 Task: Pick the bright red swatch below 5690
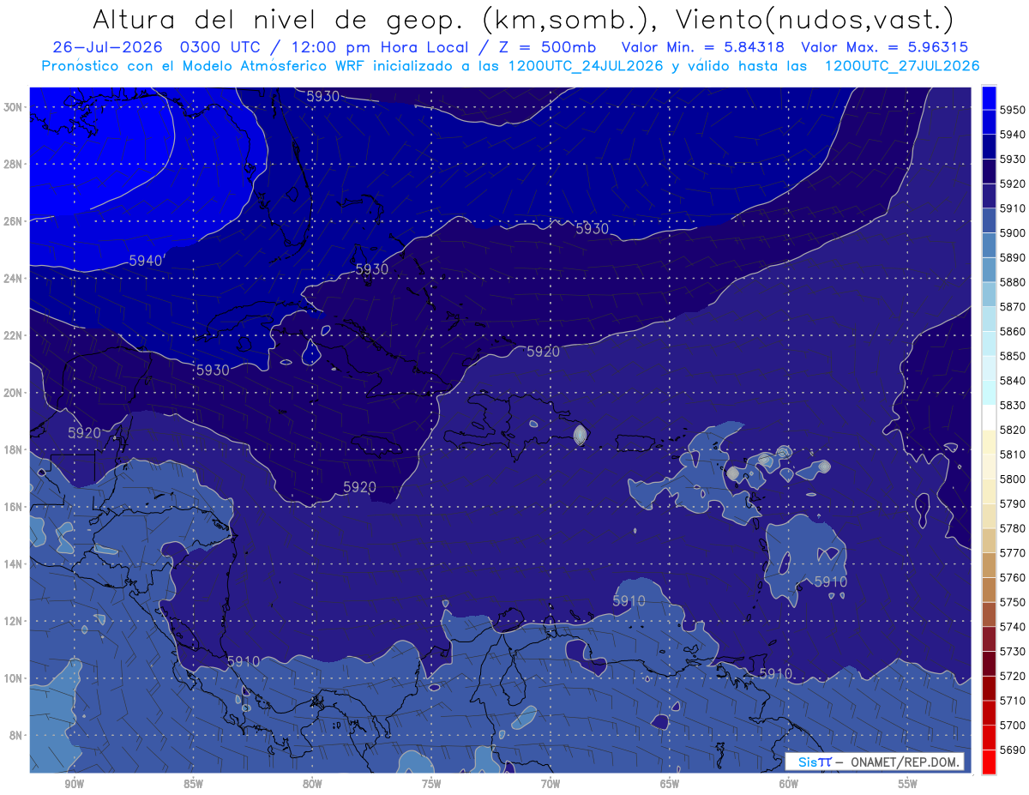(989, 762)
